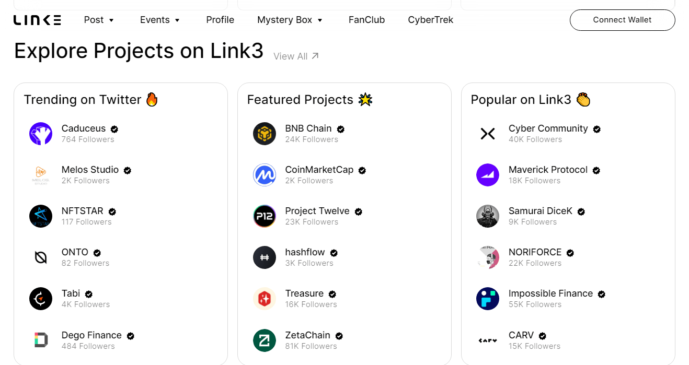The image size is (689, 365).
Task: Click the verified badge beside BNB Chain
Action: 340,129
